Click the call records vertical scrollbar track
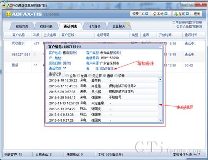 click(160, 100)
